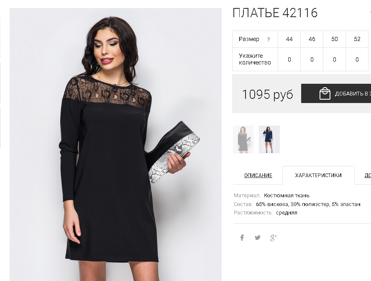Select the black dress thumbnail
This screenshot has height=281, width=371.
(243, 139)
